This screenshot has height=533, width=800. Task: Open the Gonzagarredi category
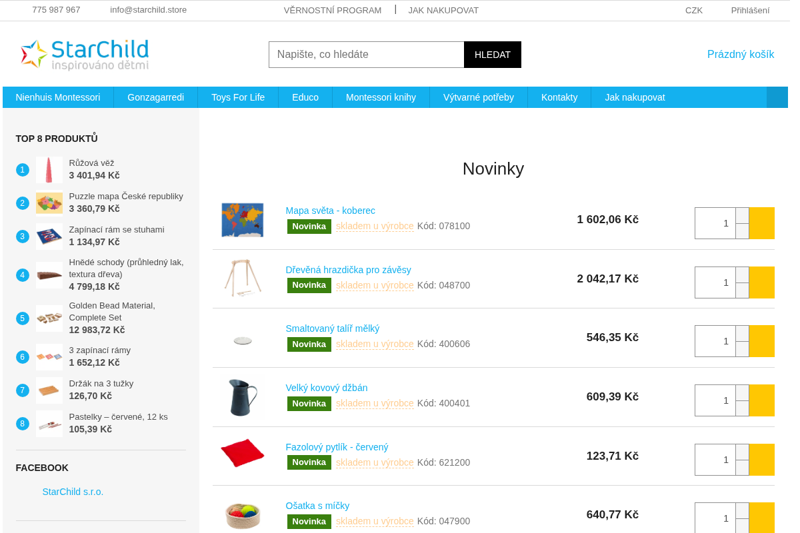point(156,97)
